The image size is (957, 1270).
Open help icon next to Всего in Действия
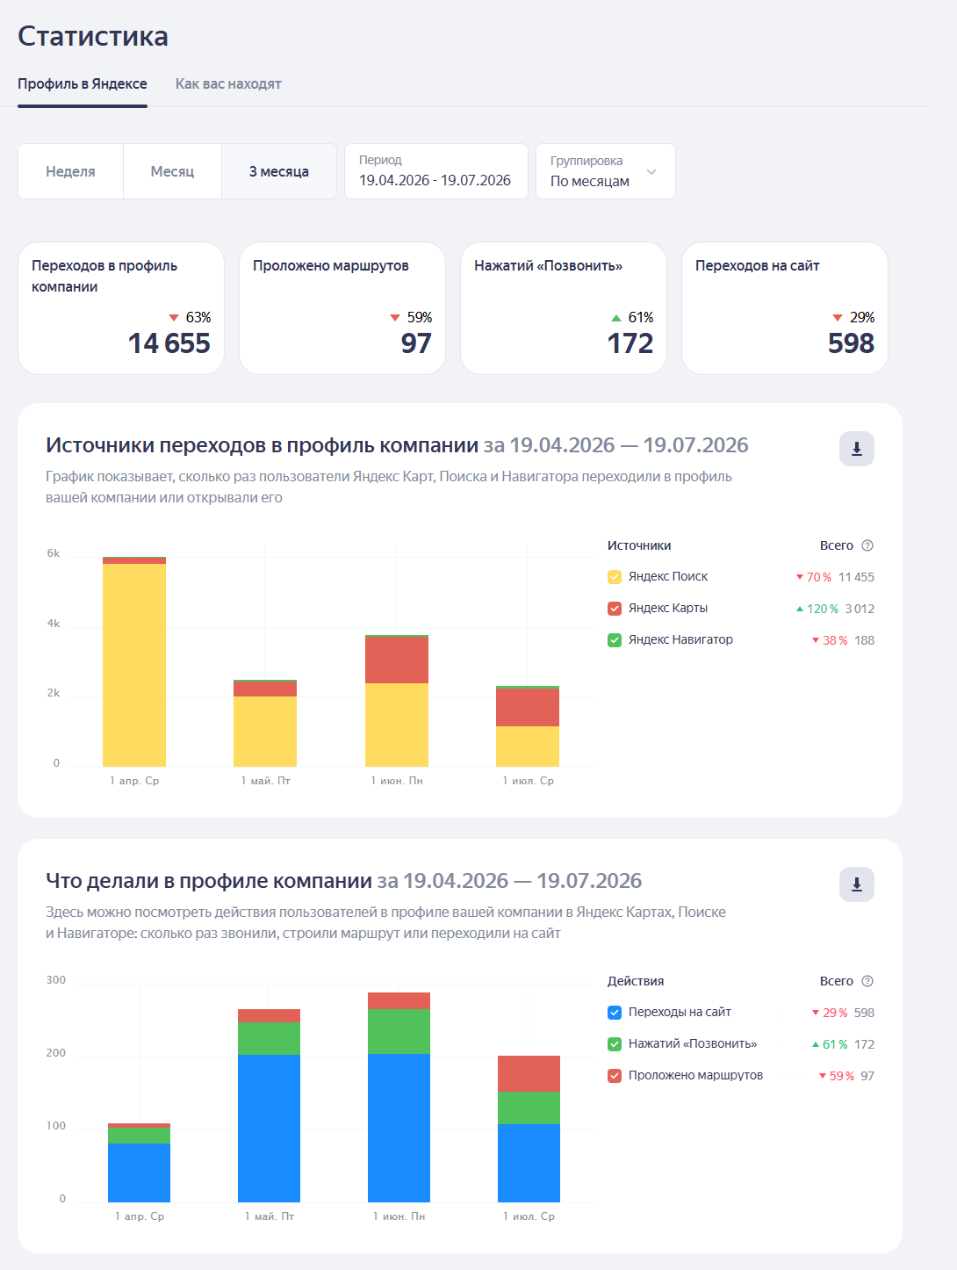point(867,981)
